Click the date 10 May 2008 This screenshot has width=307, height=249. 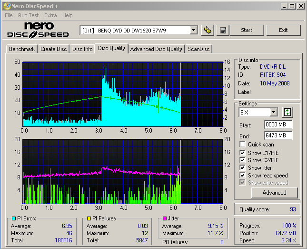pos(275,83)
